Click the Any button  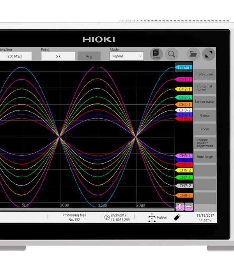point(89,56)
